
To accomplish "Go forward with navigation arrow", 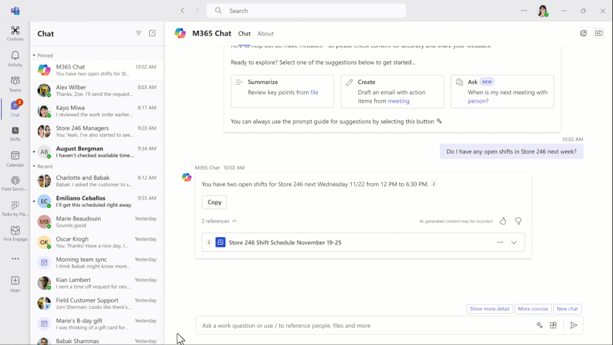I will [x=197, y=10].
